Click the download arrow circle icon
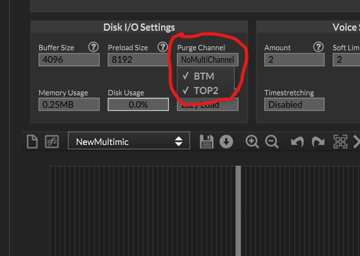Screen dimensions: 360x256 tap(226, 142)
